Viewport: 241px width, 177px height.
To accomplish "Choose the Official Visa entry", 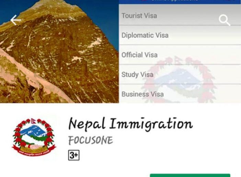I will 180,55.
